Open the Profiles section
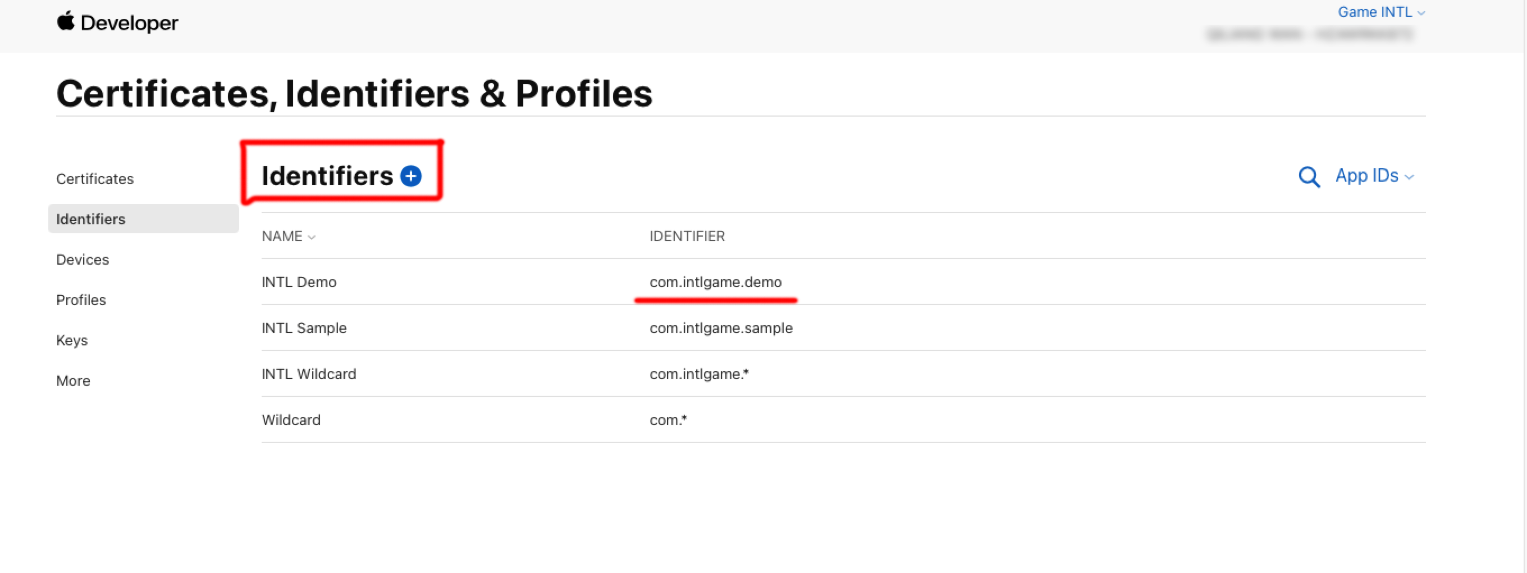Viewport: 1527px width, 573px height. pos(81,299)
